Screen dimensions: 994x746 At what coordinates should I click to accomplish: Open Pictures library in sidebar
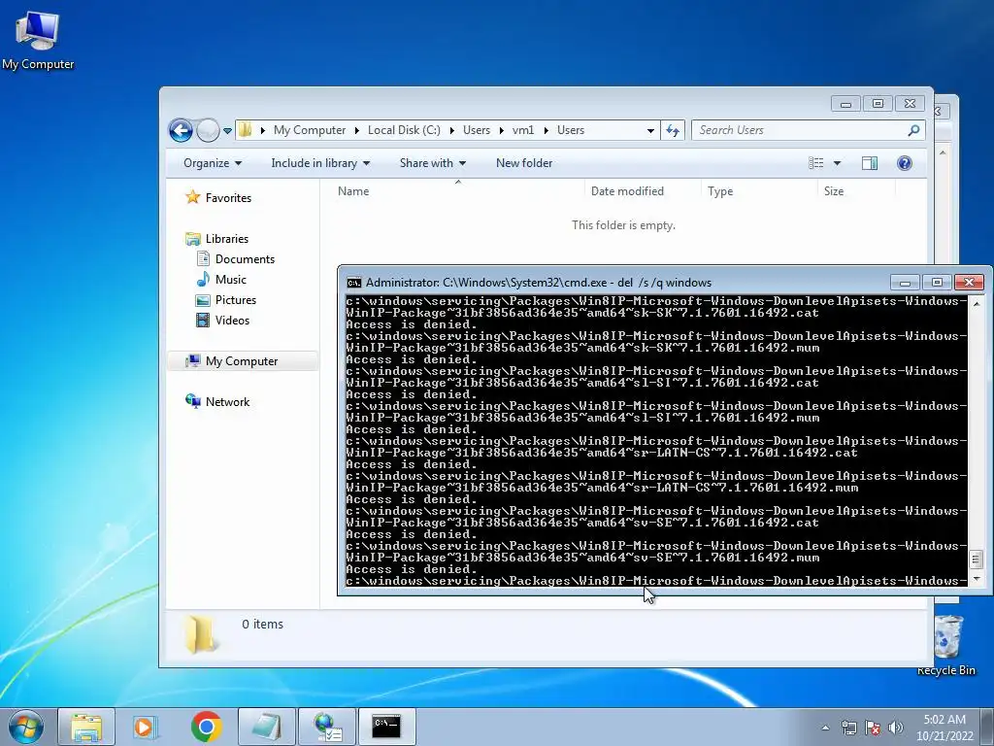[x=235, y=299]
